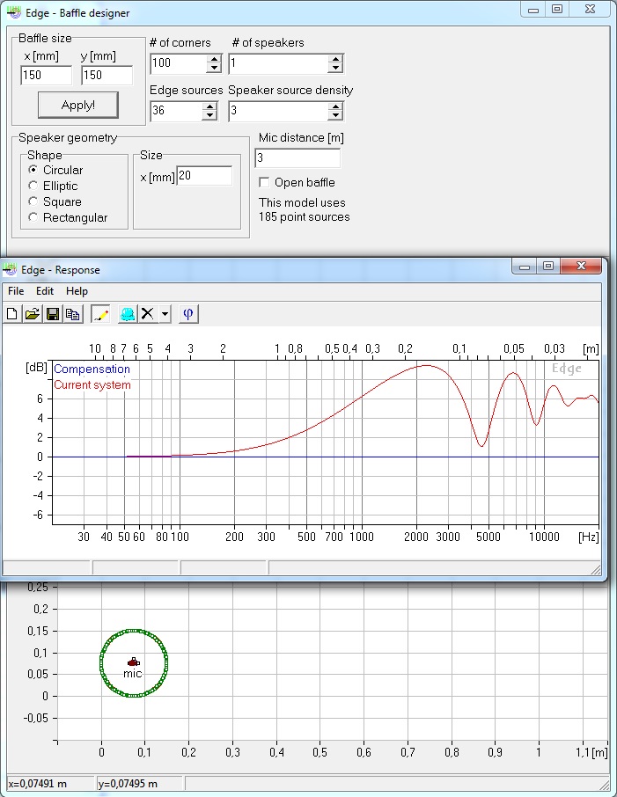Open the dropdown arrow beside the X icon

[x=165, y=313]
